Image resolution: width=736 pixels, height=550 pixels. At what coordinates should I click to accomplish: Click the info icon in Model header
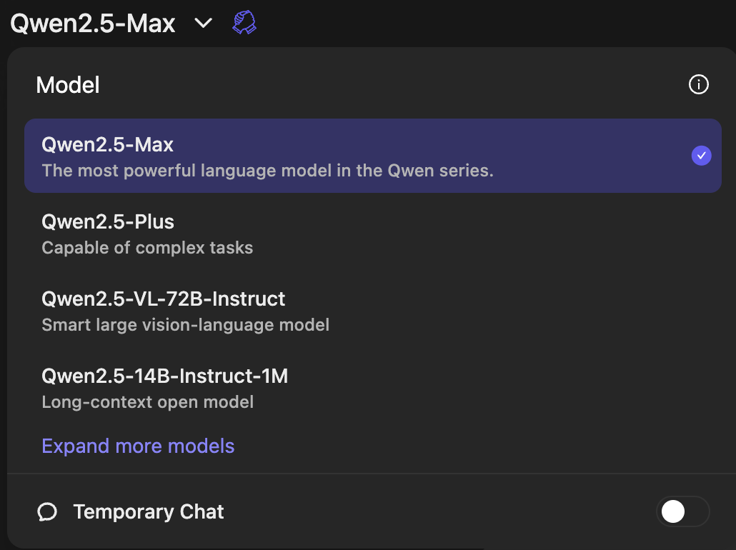[x=698, y=85]
